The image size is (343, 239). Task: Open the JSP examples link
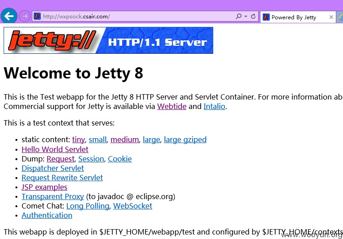pyautogui.click(x=44, y=187)
